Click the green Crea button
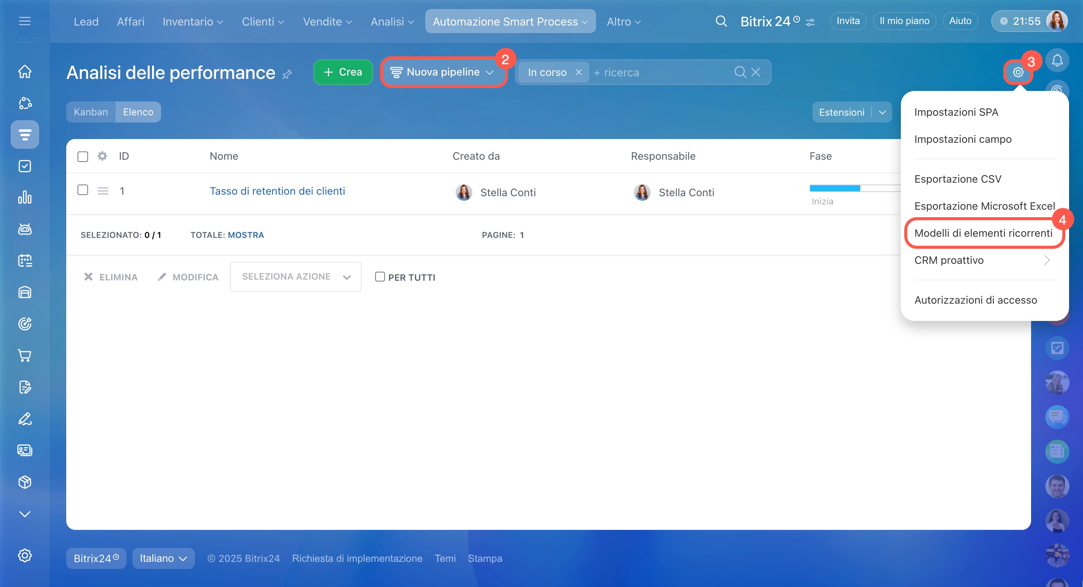The image size is (1083, 587). pos(343,72)
